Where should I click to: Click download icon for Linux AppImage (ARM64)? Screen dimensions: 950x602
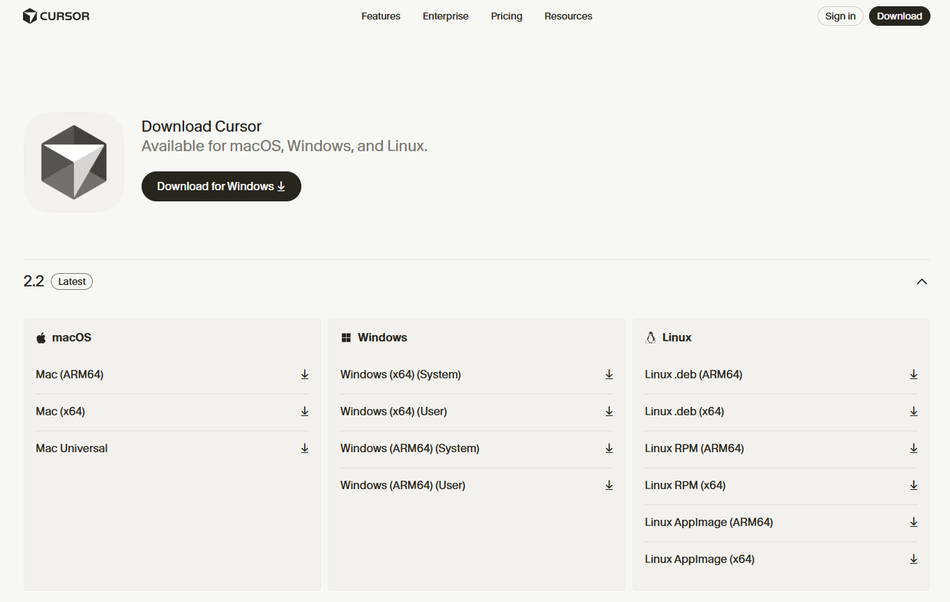[914, 523]
